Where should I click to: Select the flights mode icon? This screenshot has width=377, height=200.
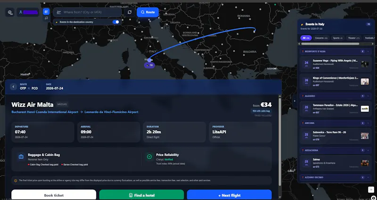coord(46,11)
